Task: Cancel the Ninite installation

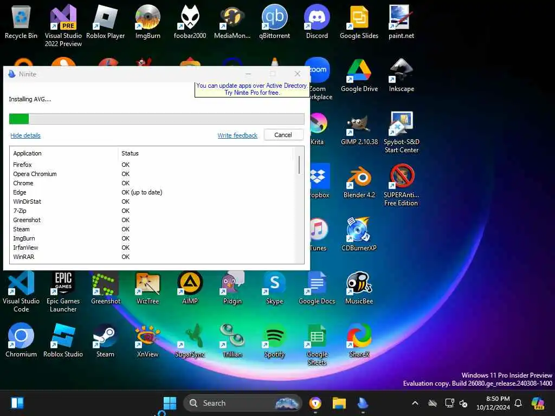Action: (x=283, y=135)
